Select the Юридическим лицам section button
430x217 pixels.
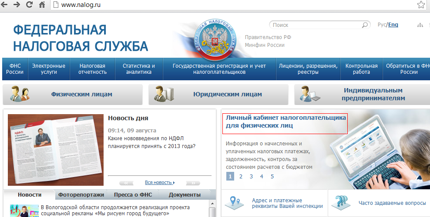(218, 94)
